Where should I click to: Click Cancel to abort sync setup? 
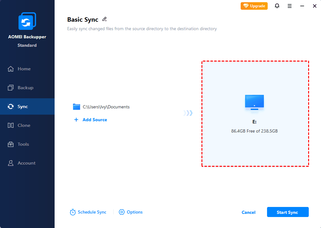[249, 212]
